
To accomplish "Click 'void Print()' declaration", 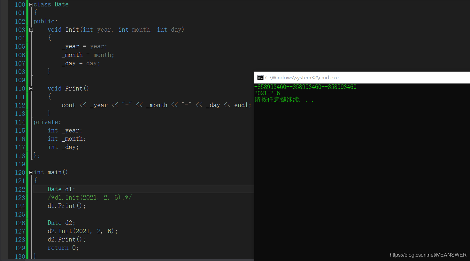I will click(x=68, y=88).
